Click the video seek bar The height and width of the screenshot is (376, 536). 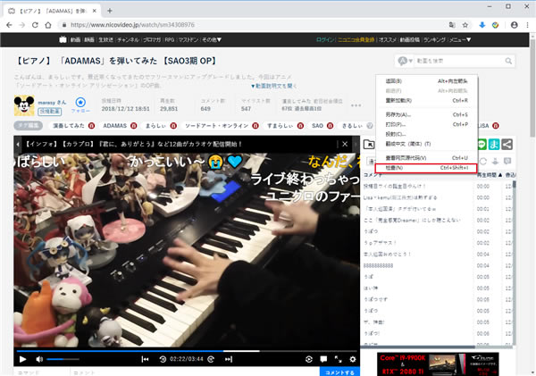(x=179, y=350)
